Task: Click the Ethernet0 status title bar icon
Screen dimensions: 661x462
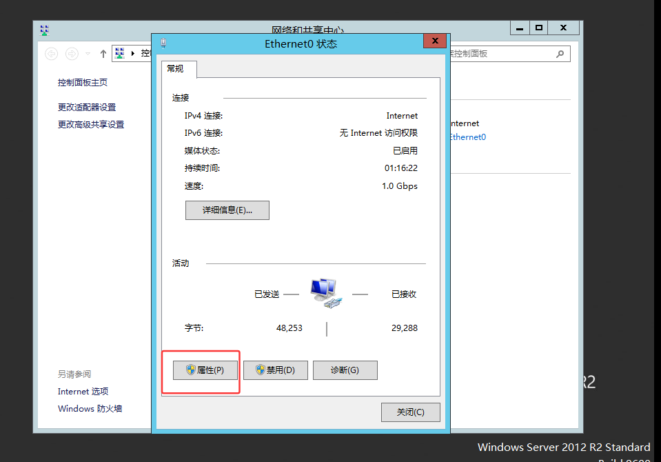Action: (163, 43)
